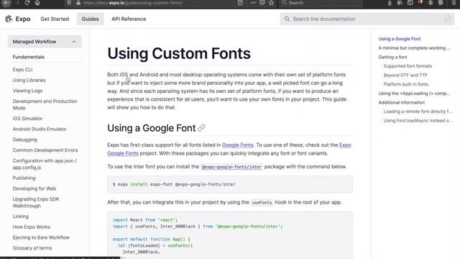
Task: Focus the Search the documentation field
Action: coord(367,19)
